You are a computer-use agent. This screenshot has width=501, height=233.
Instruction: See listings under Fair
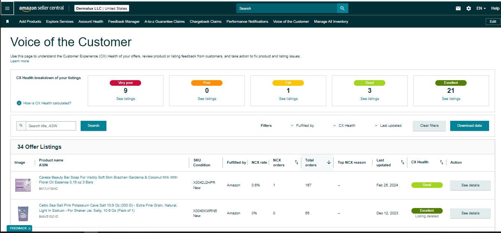(288, 99)
